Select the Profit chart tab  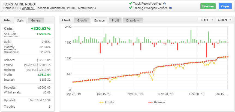pyautogui.click(x=115, y=20)
